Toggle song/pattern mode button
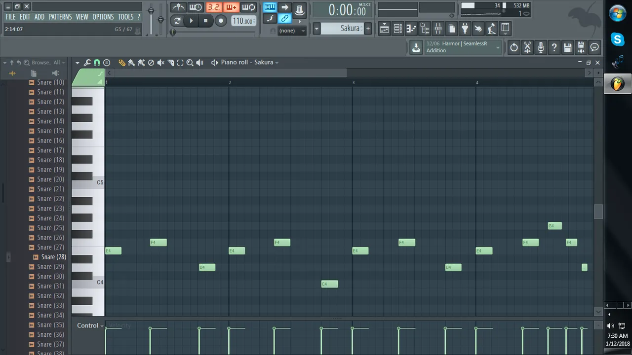632x355 pixels. [x=177, y=21]
